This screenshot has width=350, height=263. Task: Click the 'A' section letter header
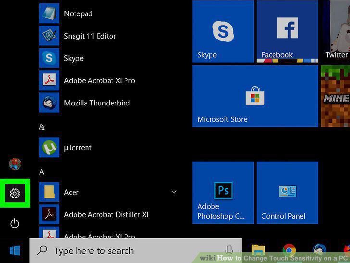click(x=42, y=172)
